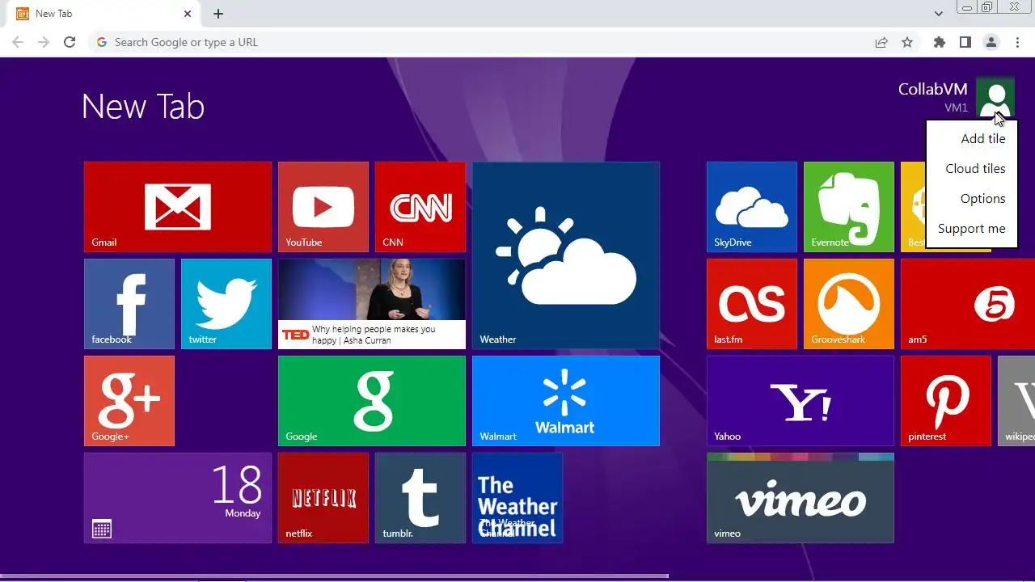
Task: Open the twitter tile
Action: tap(226, 304)
